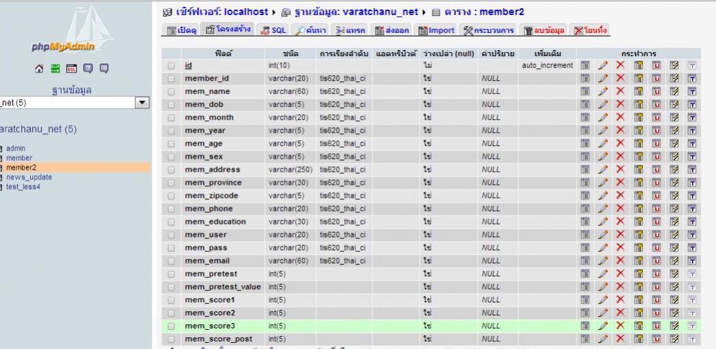Click the red ลบข้อมูล (Empty) tab

tap(544, 31)
